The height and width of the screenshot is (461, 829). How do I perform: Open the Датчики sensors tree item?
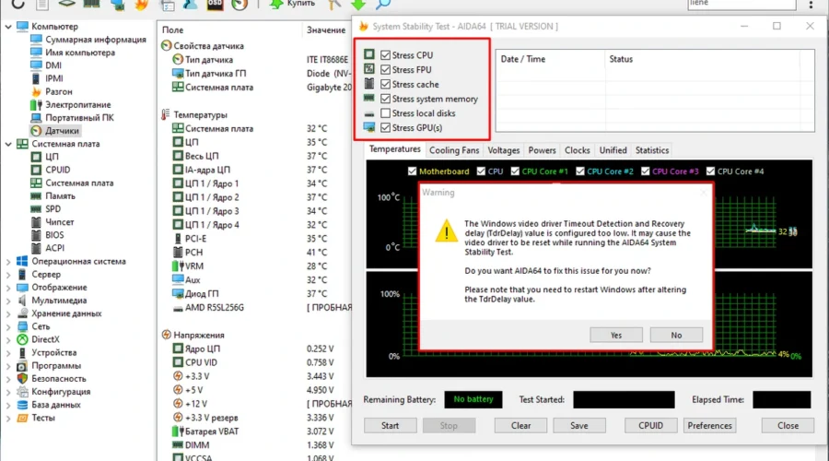click(61, 131)
